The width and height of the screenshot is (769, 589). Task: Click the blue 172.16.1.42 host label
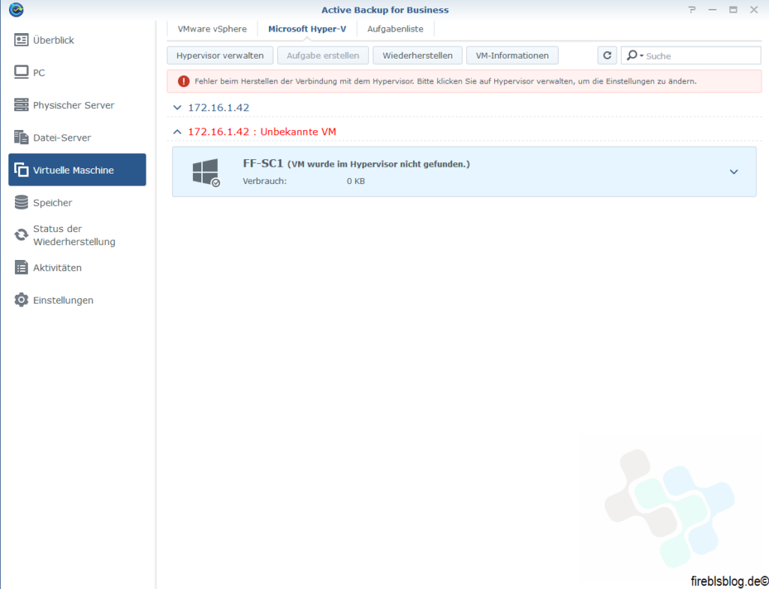(x=219, y=107)
